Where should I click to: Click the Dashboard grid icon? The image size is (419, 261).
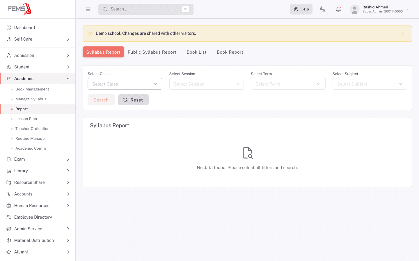[9, 28]
